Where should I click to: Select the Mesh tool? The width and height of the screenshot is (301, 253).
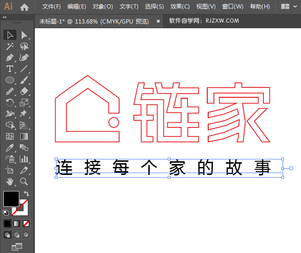(x=10, y=136)
